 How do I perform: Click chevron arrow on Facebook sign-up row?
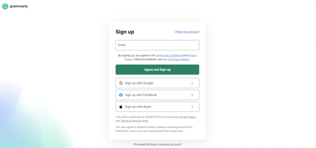tap(192, 95)
